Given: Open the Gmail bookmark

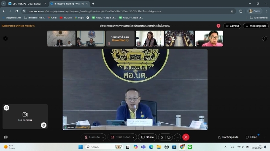Looking at the screenshot, I should 52,18.
